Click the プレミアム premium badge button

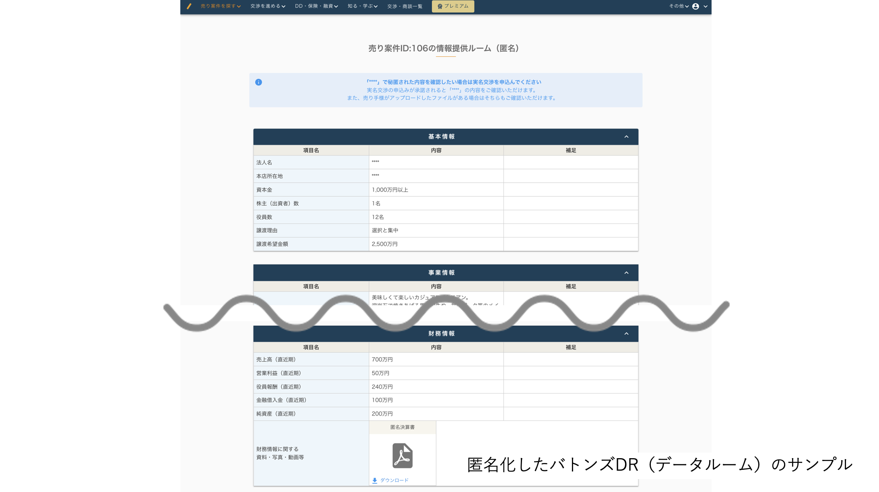453,6
